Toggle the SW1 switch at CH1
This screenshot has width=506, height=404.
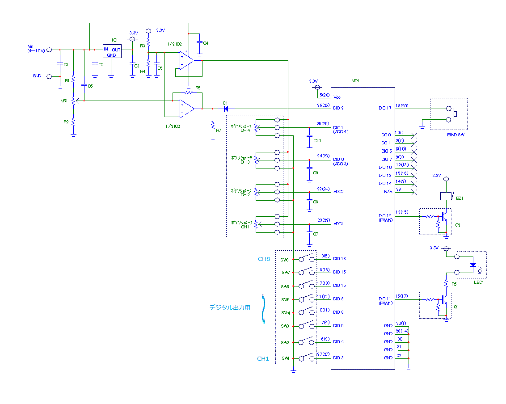pyautogui.click(x=306, y=358)
